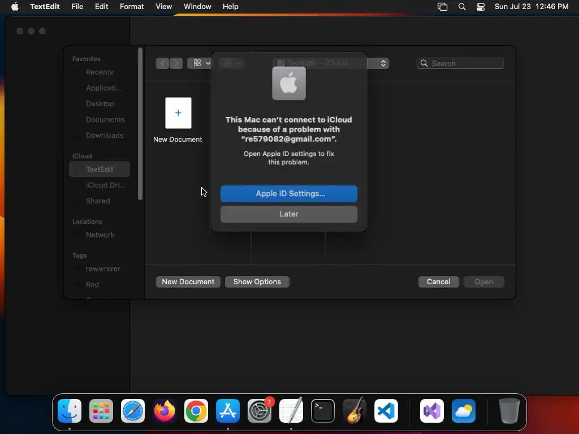Click the Apple logo in iCloud alert
579x434 pixels.
(x=289, y=84)
